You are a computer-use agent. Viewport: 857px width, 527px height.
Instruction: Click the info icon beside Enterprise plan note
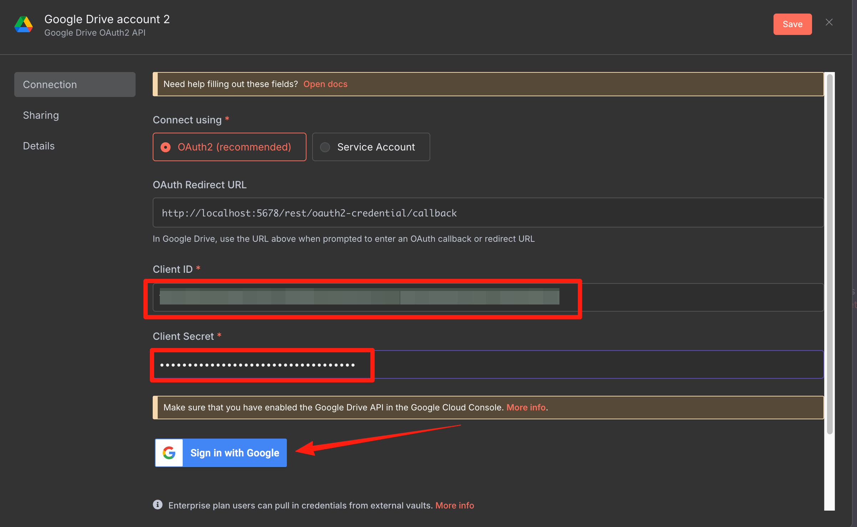click(158, 505)
